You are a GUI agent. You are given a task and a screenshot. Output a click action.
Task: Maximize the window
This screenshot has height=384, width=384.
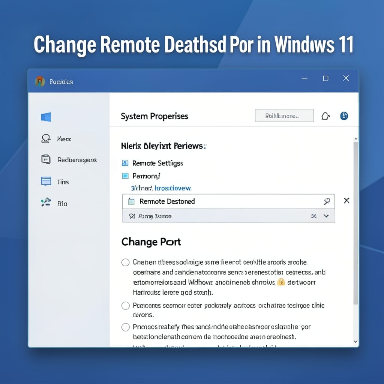tap(325, 78)
